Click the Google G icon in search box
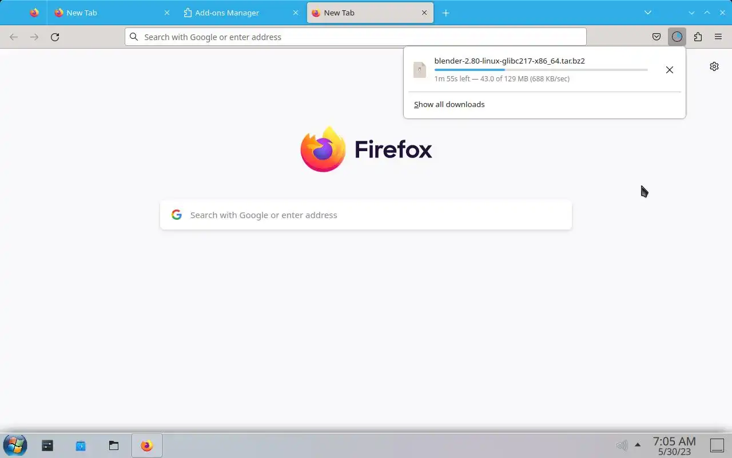 pos(177,215)
